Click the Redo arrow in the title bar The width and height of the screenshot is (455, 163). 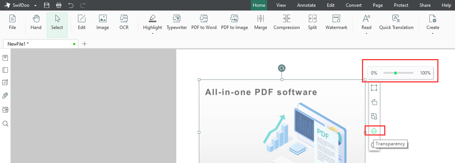click(x=83, y=5)
